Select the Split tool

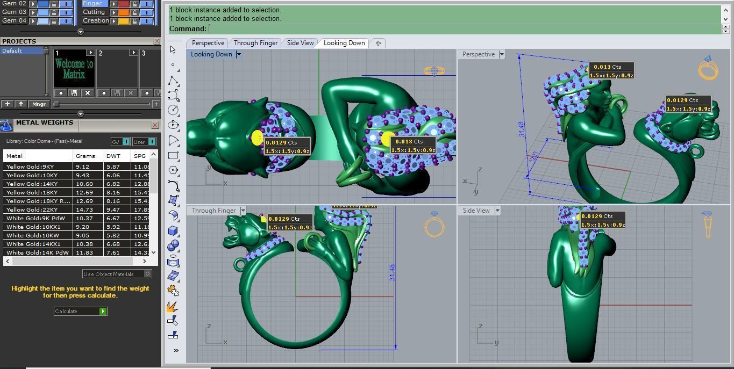173,335
